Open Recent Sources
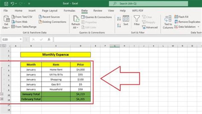 49,17
